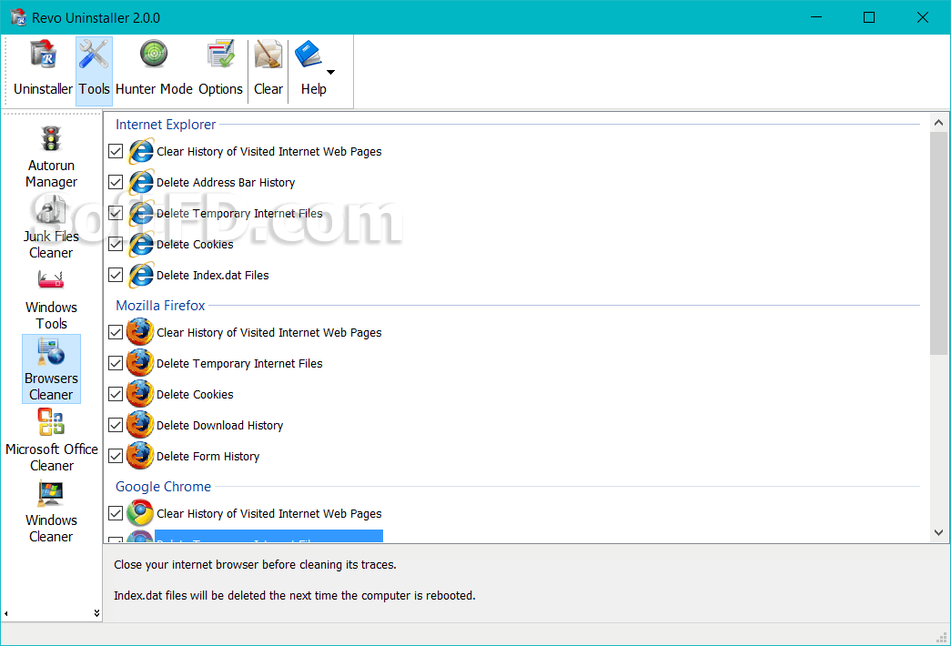Uncheck Chrome Clear History of Visited Pages
The image size is (951, 646).
(x=116, y=513)
